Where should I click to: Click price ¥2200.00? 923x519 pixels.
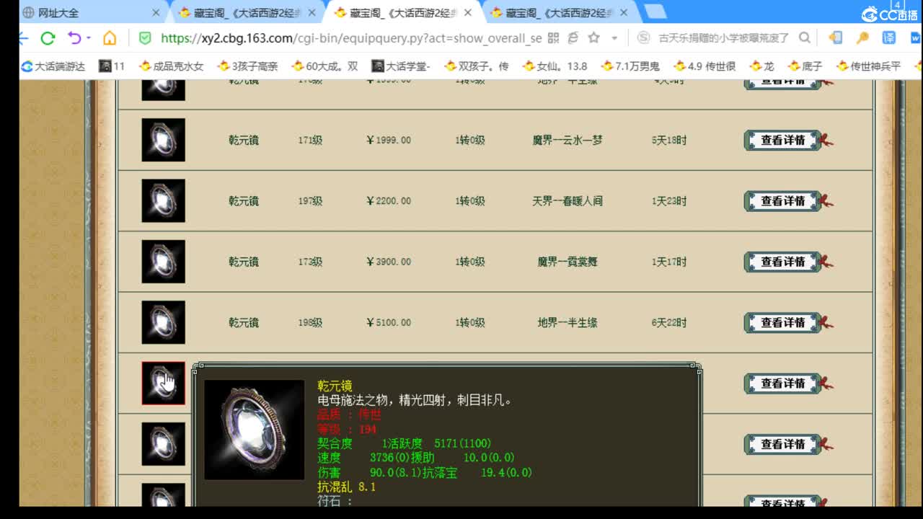389,201
